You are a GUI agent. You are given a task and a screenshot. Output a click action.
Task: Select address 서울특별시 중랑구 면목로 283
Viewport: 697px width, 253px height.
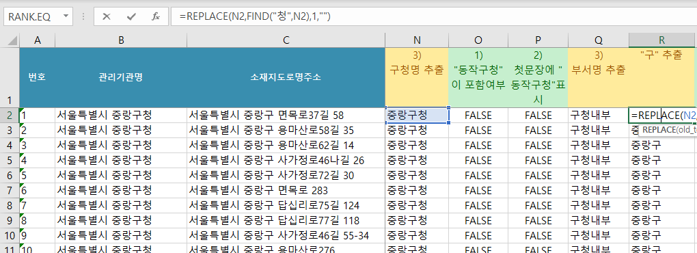pyautogui.click(x=286, y=191)
